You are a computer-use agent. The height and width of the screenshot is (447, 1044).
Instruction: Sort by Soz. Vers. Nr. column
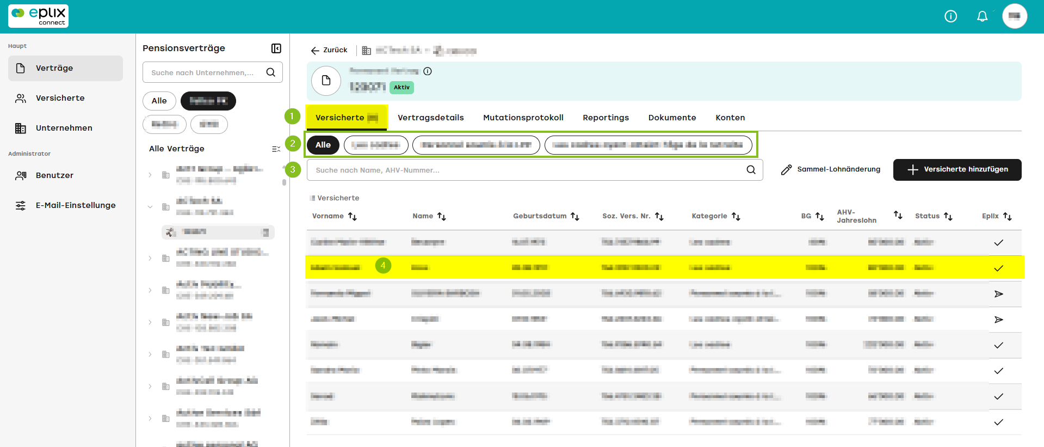pos(659,217)
